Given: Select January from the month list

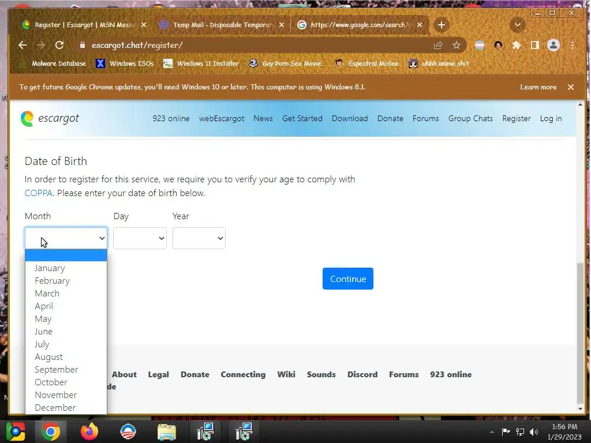Looking at the screenshot, I should 66,268.
